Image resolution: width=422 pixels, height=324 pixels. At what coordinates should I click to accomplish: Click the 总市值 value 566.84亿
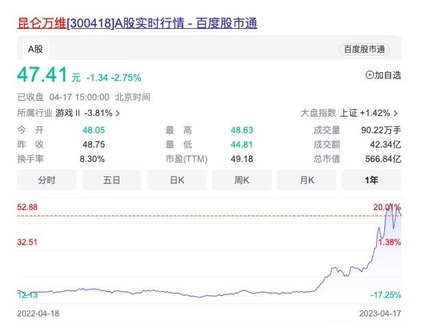pyautogui.click(x=384, y=159)
